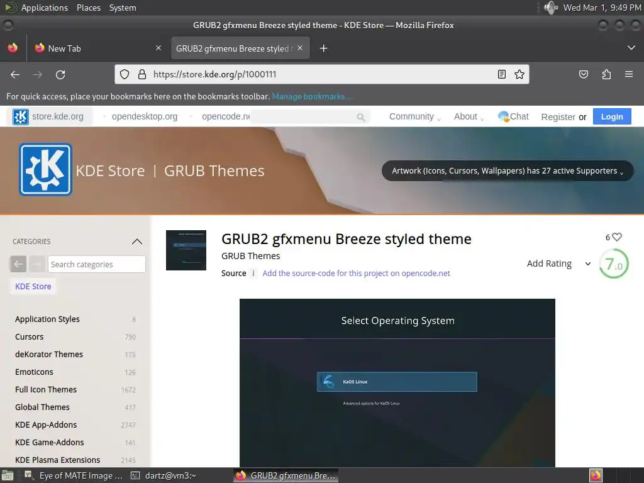Focus the URL address bar
Screen dimensions: 644x483
tap(322, 74)
